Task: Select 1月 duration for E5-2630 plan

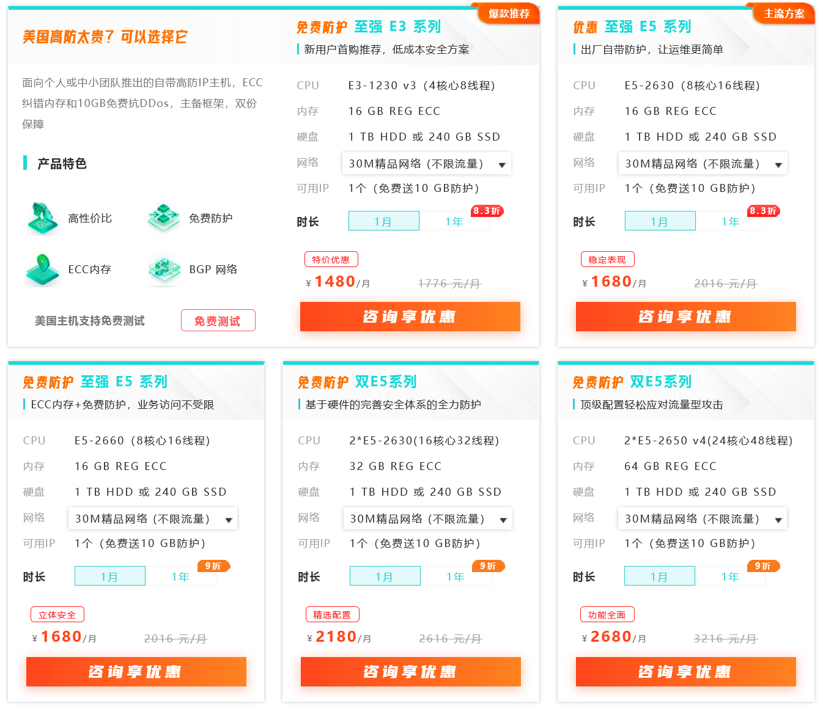Action: (660, 221)
